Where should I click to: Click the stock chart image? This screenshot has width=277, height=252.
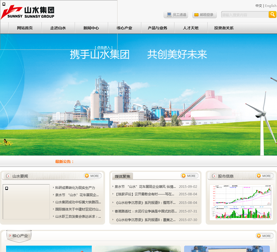coord(241,202)
